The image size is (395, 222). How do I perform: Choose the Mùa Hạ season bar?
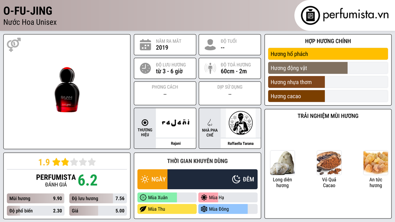[228, 198]
